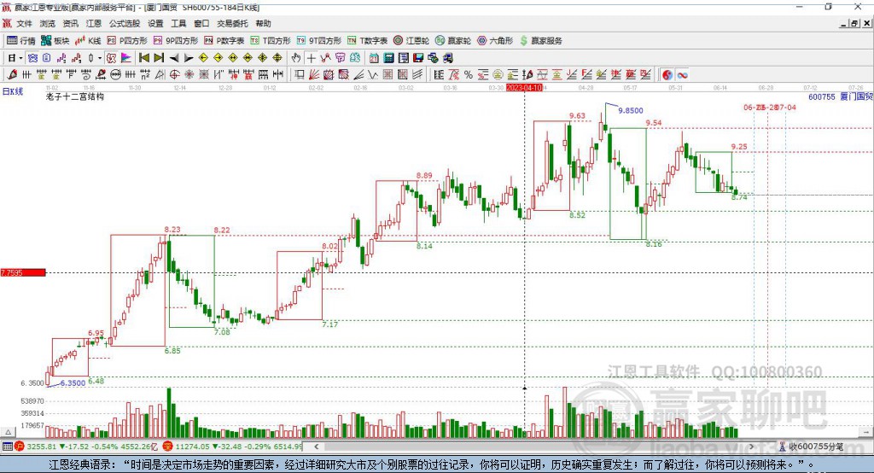
Task: Click the blue infinity loop icon
Action: (682, 75)
